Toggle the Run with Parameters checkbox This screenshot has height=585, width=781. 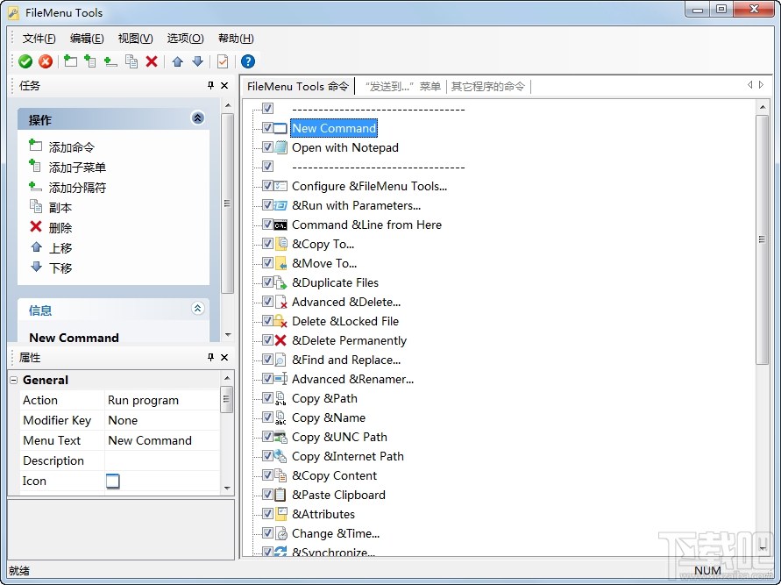(267, 205)
